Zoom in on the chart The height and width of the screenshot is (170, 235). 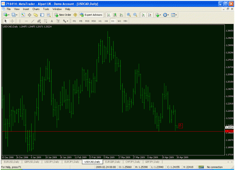click(129, 15)
